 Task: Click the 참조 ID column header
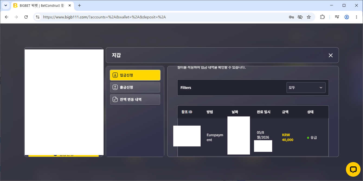pyautogui.click(x=187, y=112)
